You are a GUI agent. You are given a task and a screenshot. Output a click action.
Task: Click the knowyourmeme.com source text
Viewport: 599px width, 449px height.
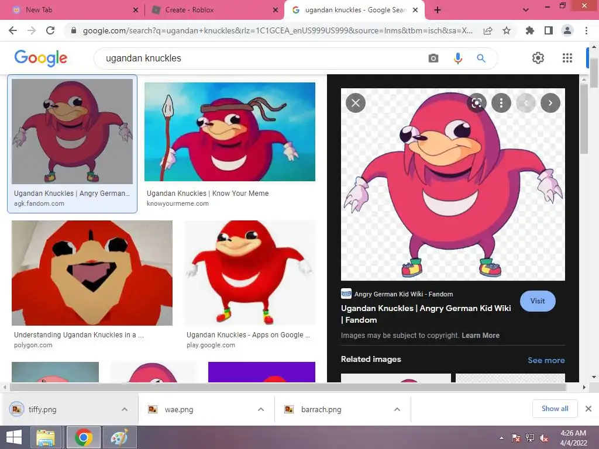(178, 203)
